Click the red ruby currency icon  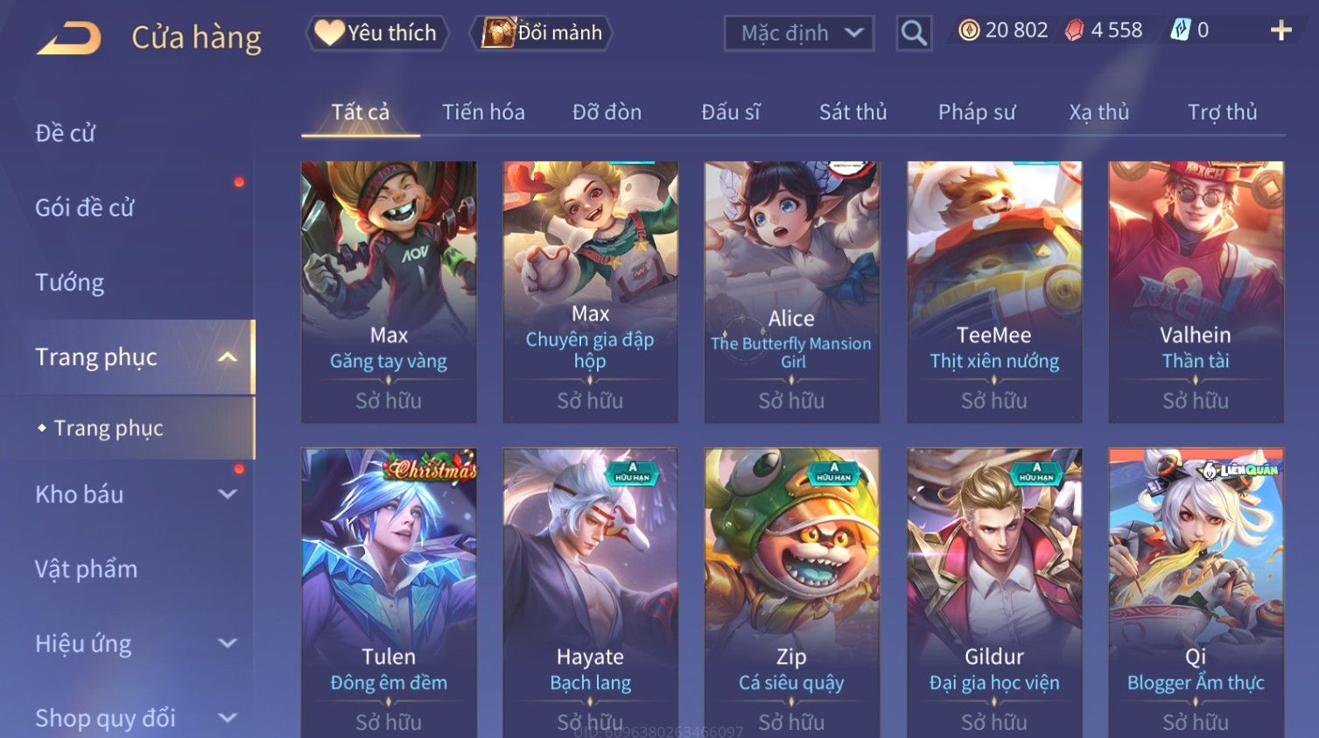pos(1074,31)
